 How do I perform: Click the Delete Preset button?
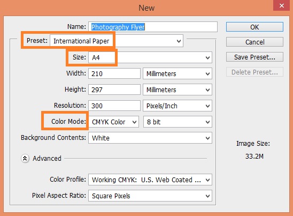255,72
